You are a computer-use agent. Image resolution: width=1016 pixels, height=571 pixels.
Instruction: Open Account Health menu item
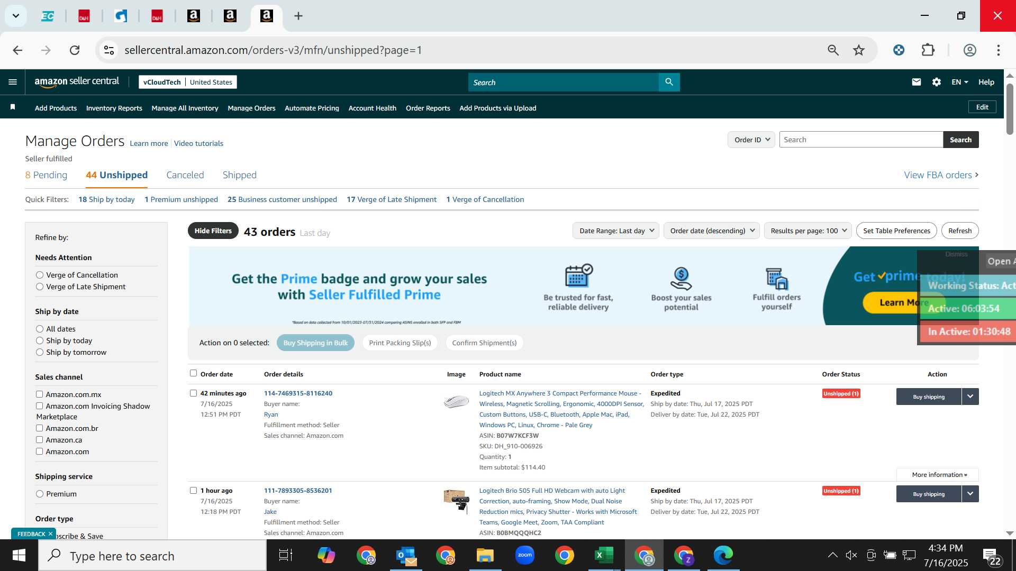[372, 108]
